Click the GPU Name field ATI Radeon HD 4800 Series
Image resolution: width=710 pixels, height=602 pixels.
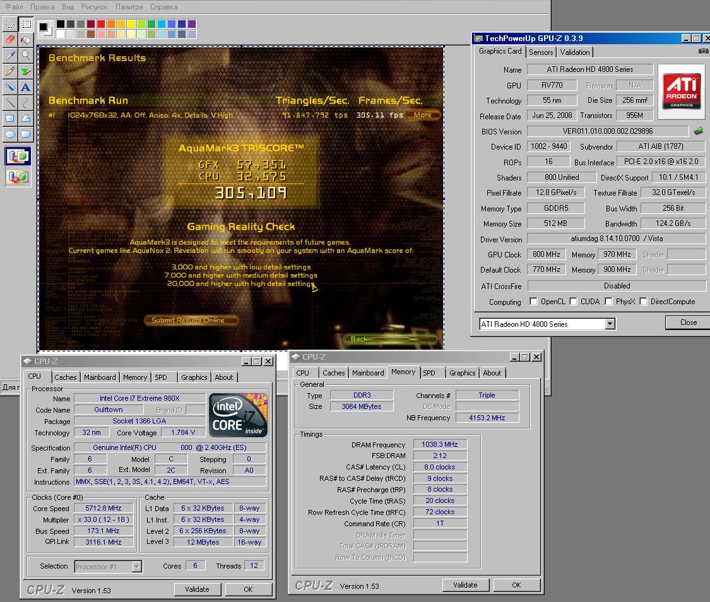pyautogui.click(x=590, y=69)
